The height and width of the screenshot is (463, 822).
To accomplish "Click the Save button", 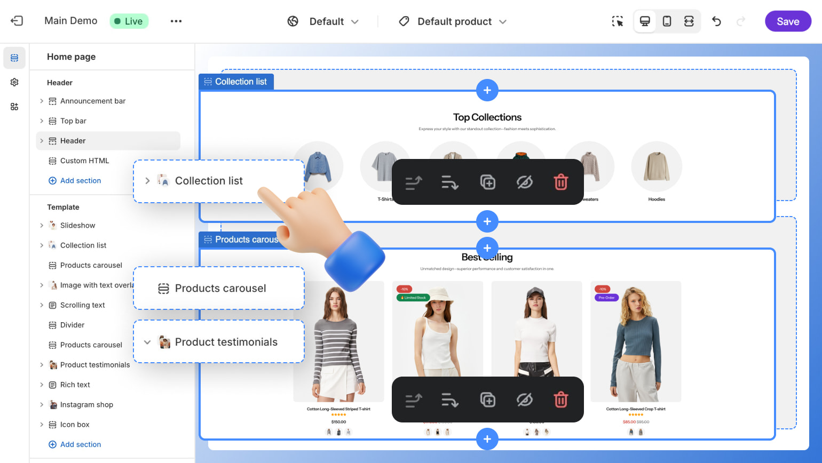I will [x=787, y=21].
